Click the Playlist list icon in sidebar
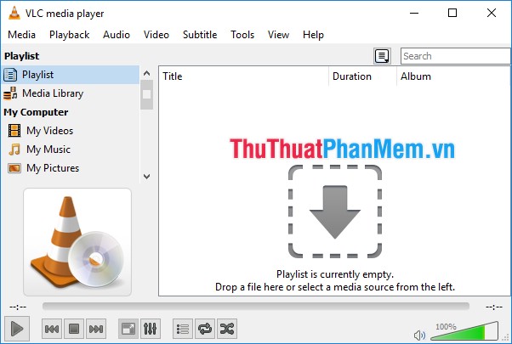 tap(10, 75)
